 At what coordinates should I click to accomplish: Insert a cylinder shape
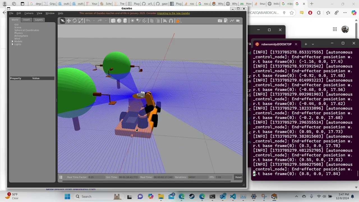click(x=125, y=21)
